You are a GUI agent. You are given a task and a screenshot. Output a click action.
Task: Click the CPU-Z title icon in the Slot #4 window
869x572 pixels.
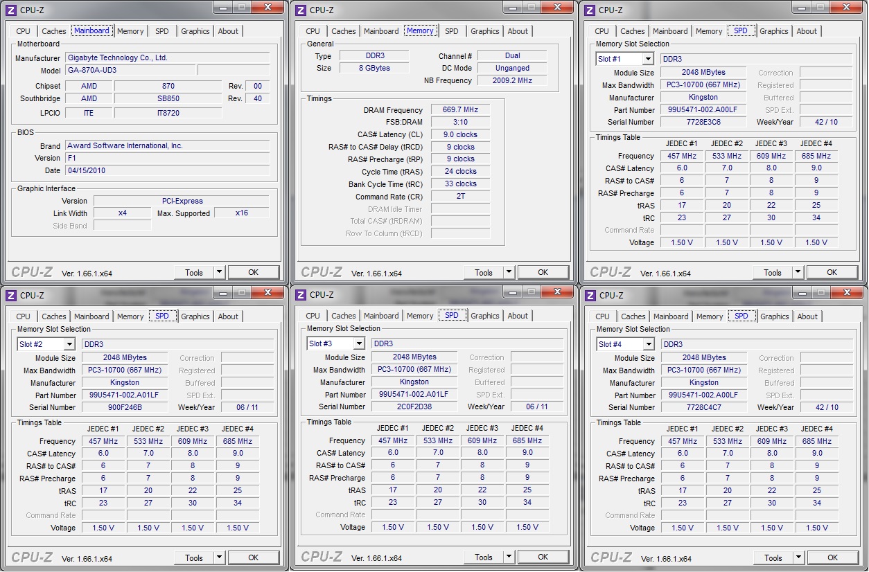(x=590, y=295)
